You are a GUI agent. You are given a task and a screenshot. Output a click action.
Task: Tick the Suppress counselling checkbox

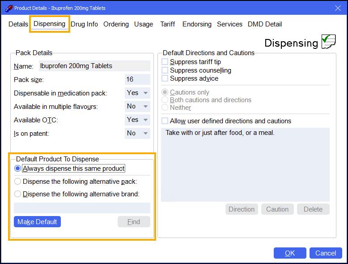coord(165,70)
